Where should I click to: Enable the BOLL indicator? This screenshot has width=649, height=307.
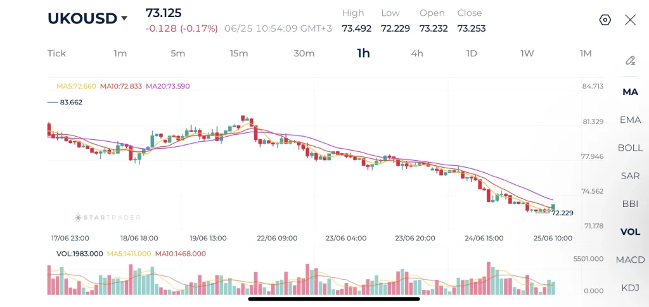point(630,148)
